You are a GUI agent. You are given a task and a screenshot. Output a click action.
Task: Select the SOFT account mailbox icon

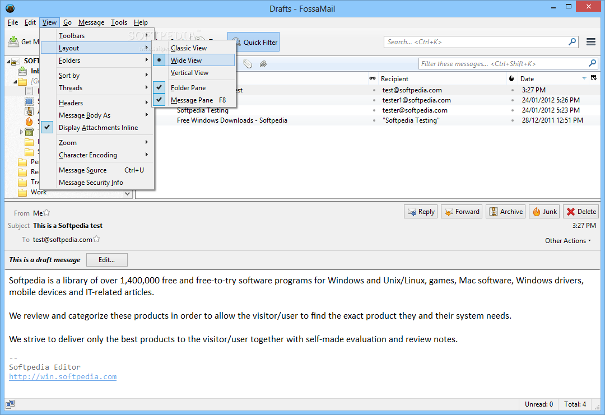(x=16, y=61)
